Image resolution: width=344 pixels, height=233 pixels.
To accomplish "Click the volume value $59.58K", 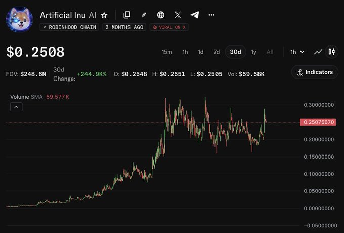I will (251, 74).
